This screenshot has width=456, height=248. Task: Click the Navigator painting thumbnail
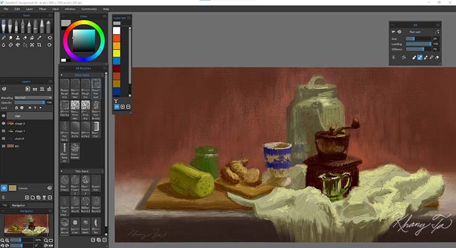point(27,225)
